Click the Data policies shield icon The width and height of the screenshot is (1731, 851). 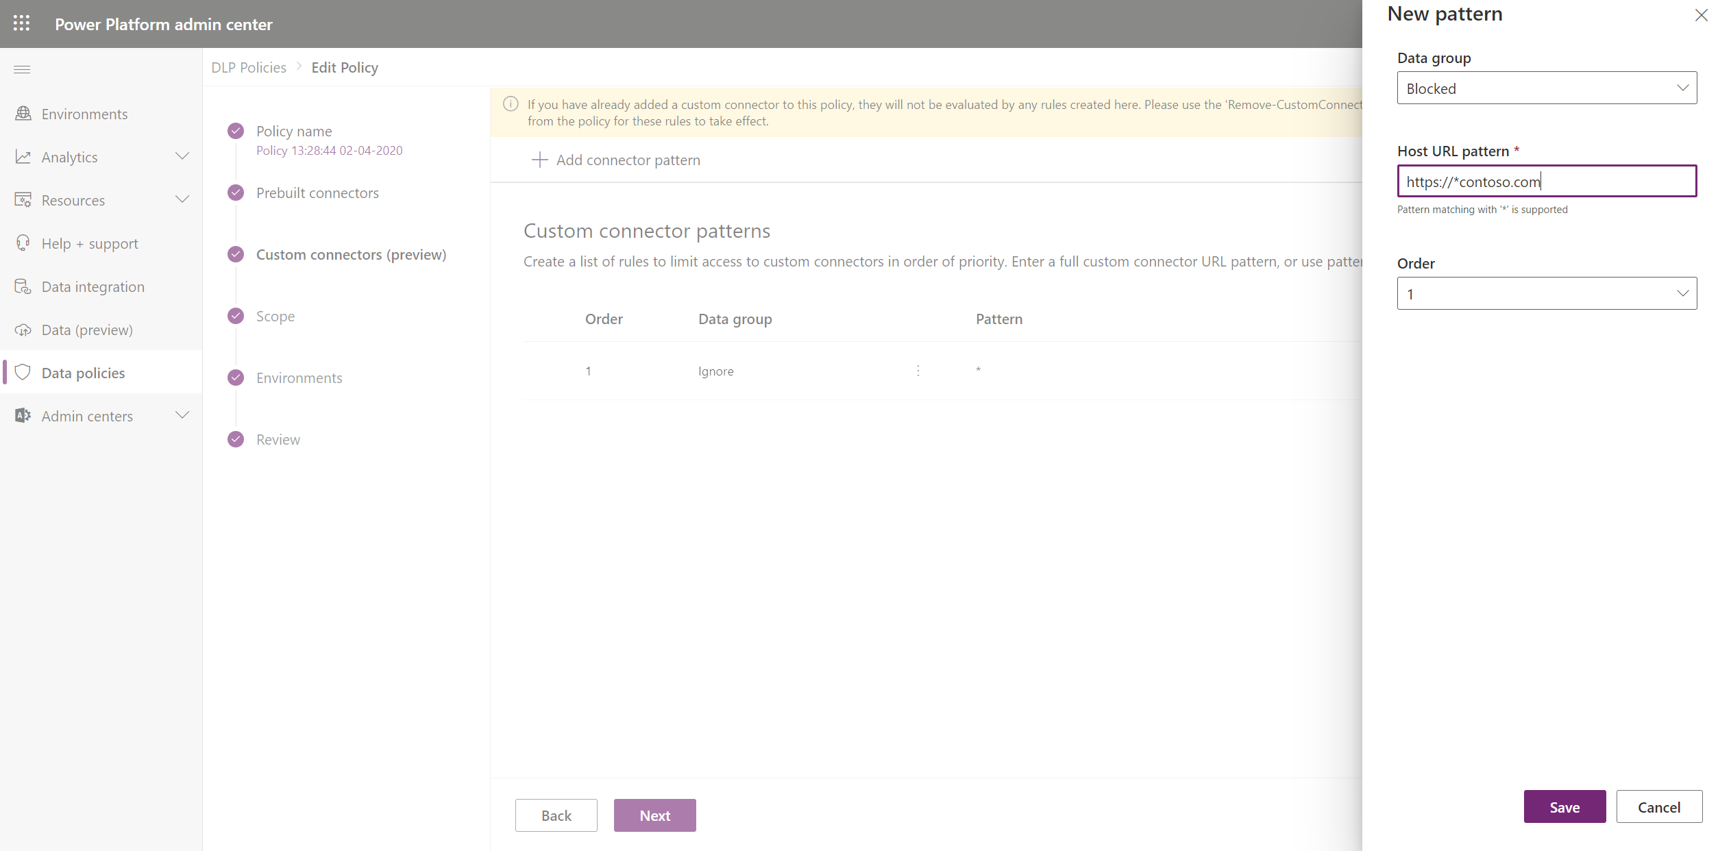23,373
